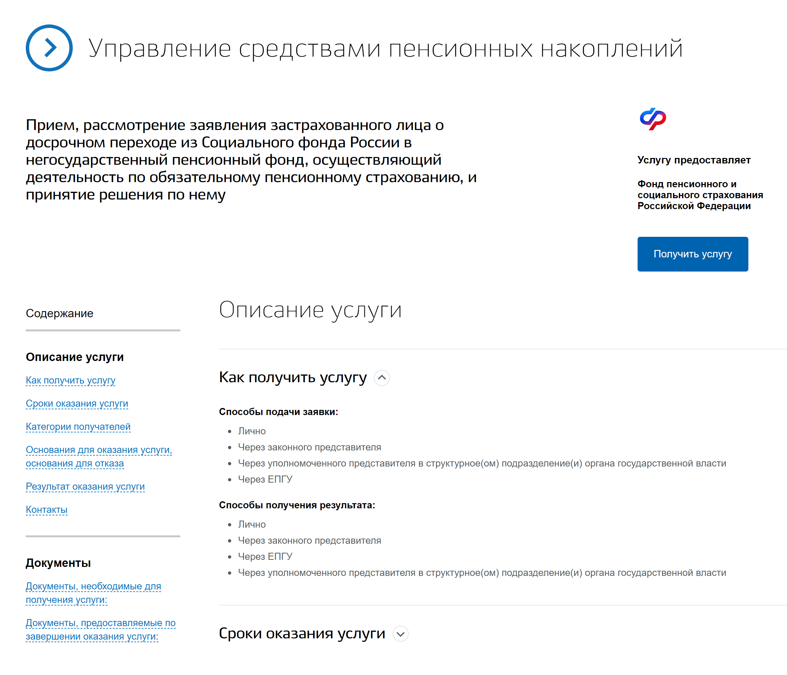Follow the 'Основания для оказания услуги, основания для отказа' link
This screenshot has height=675, width=787.
coord(99,457)
